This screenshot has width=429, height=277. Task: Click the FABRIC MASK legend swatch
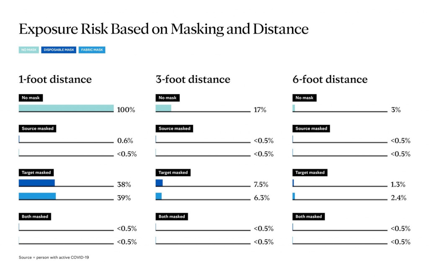click(92, 50)
